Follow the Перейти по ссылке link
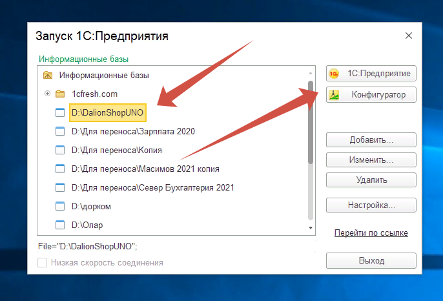This screenshot has width=443, height=301. coord(371,233)
